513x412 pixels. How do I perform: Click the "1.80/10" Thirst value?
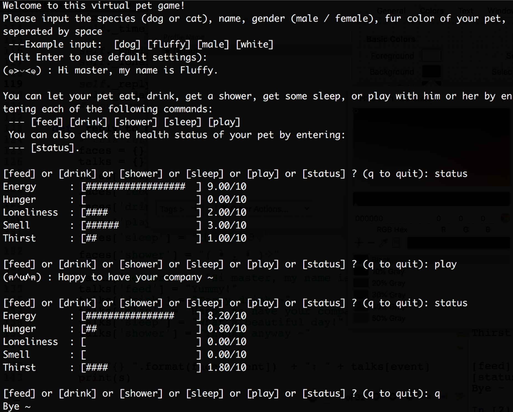[x=227, y=368]
